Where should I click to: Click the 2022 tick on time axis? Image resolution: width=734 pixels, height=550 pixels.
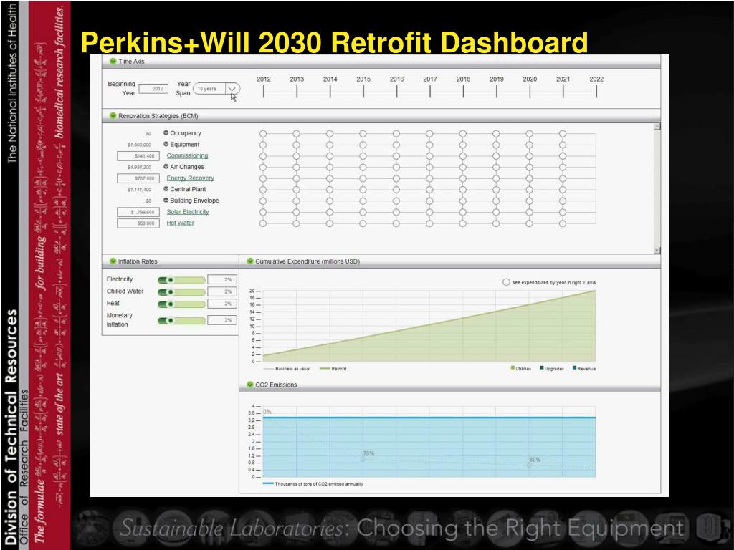(596, 92)
